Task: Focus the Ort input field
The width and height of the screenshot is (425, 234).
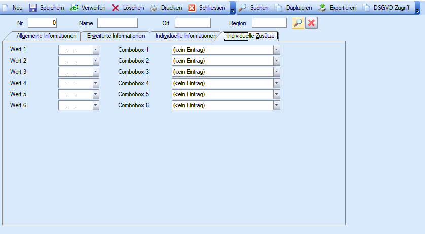Action: pyautogui.click(x=193, y=23)
